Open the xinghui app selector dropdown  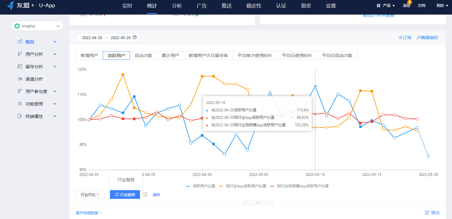[x=37, y=26]
